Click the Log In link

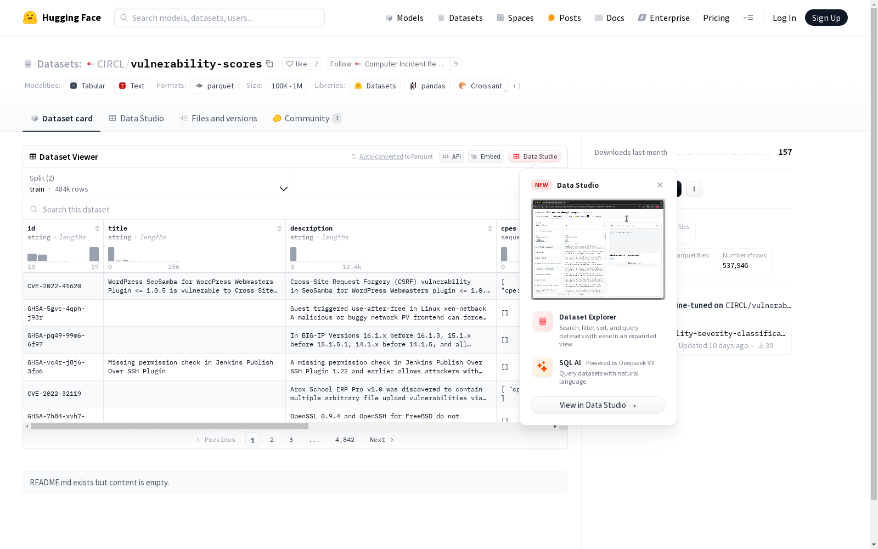(784, 18)
